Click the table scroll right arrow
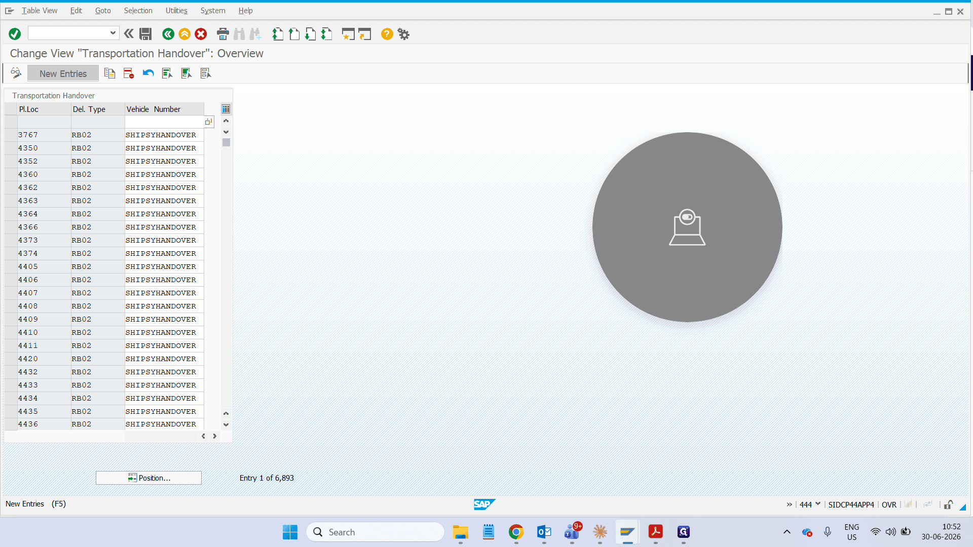Image resolution: width=973 pixels, height=547 pixels. [x=215, y=436]
